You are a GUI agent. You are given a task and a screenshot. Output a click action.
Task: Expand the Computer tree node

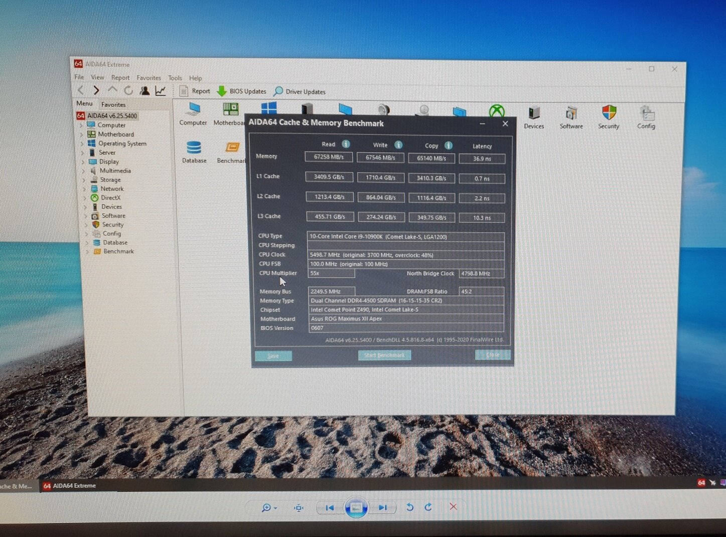[81, 125]
